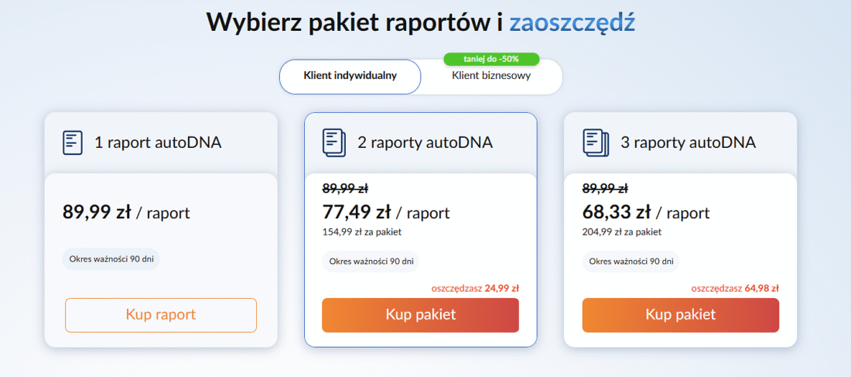Click the '3 raporty autoDNA' card title
The width and height of the screenshot is (851, 377).
(x=688, y=142)
